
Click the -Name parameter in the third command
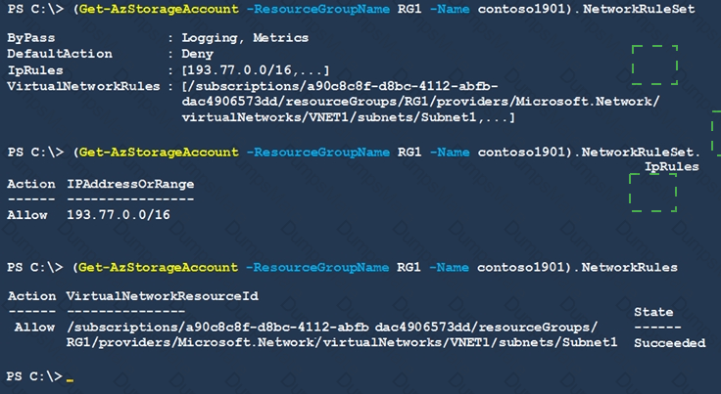449,268
